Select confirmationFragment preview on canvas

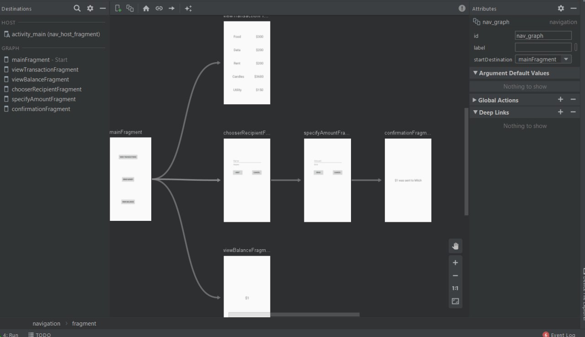[408, 180]
